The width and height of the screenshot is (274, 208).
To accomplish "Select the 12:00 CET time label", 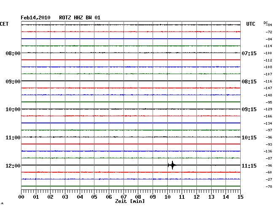I will [x=13, y=165].
